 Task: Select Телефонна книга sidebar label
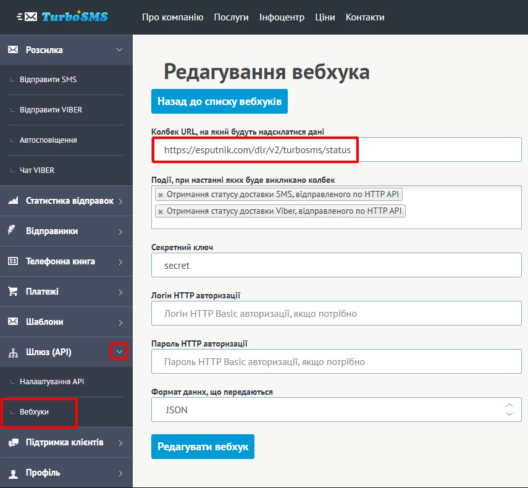(61, 261)
